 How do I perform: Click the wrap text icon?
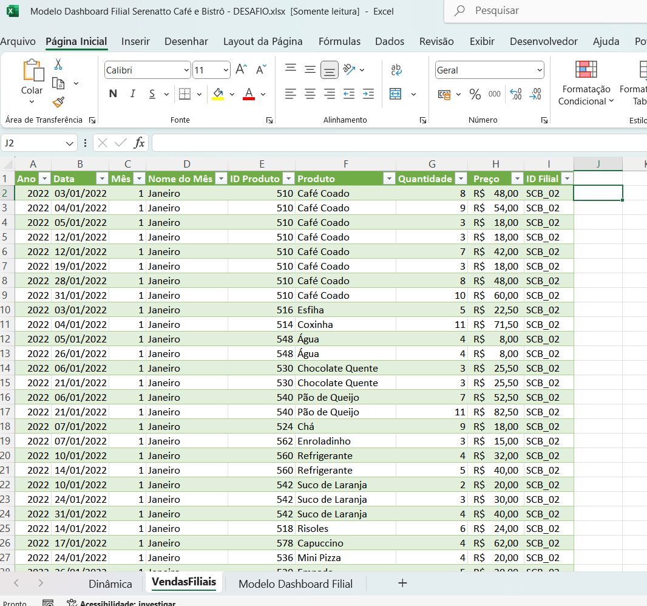click(x=396, y=70)
